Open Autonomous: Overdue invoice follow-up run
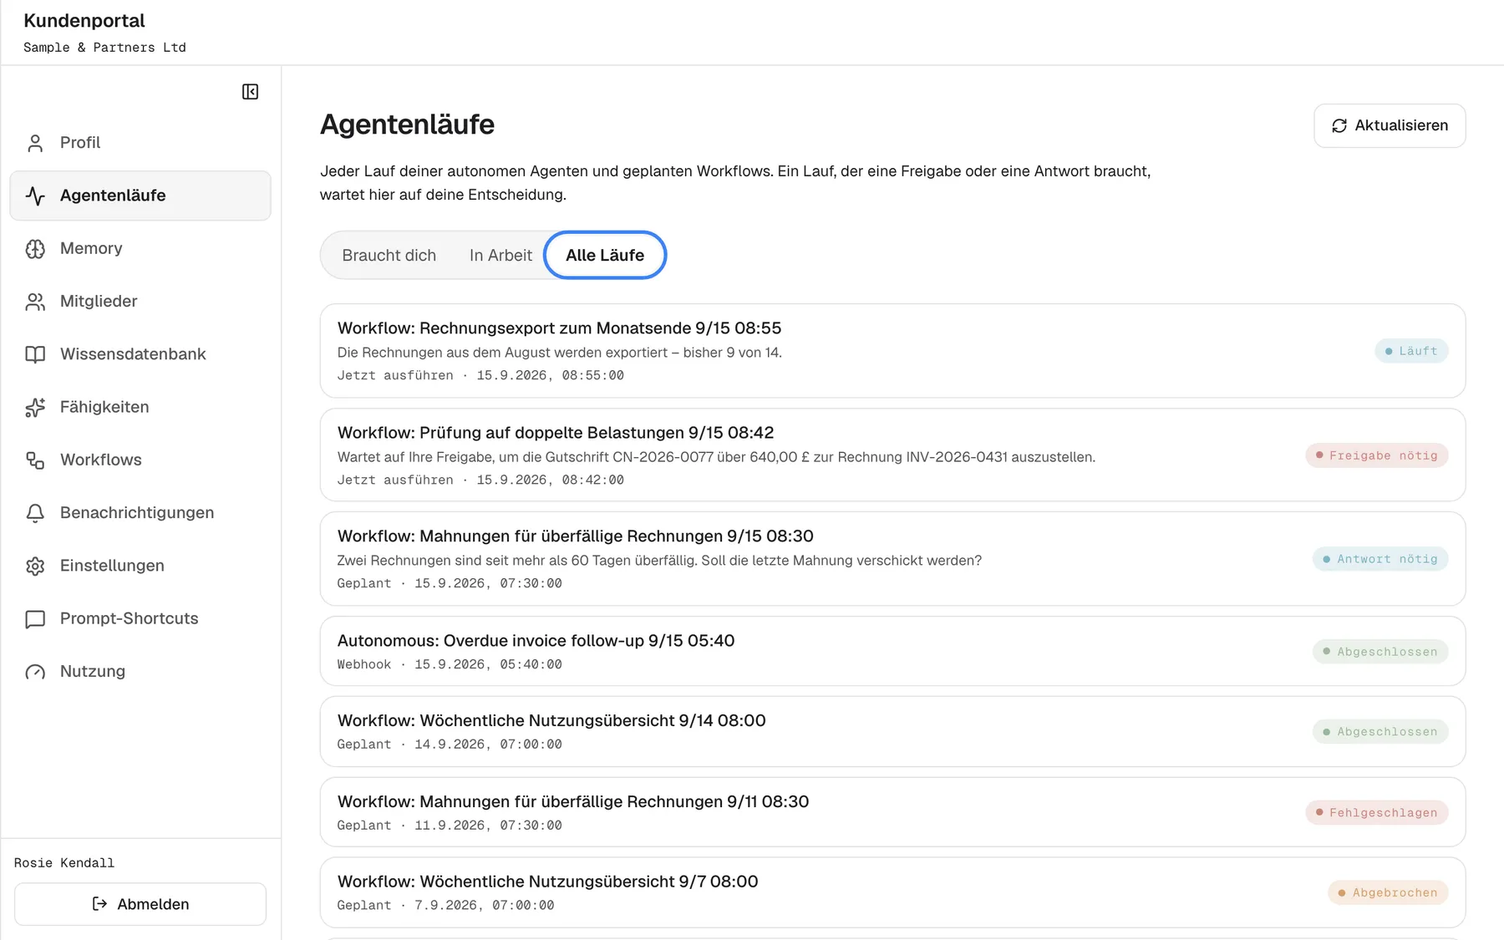Screen dimensions: 1504x940 tap(892, 652)
